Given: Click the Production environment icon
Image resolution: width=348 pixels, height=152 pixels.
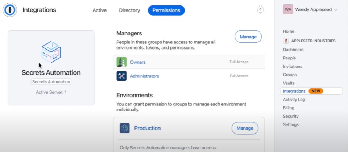Looking at the screenshot, I should click(x=124, y=128).
